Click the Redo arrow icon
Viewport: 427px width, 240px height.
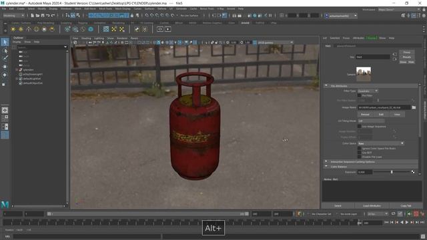[53, 15]
